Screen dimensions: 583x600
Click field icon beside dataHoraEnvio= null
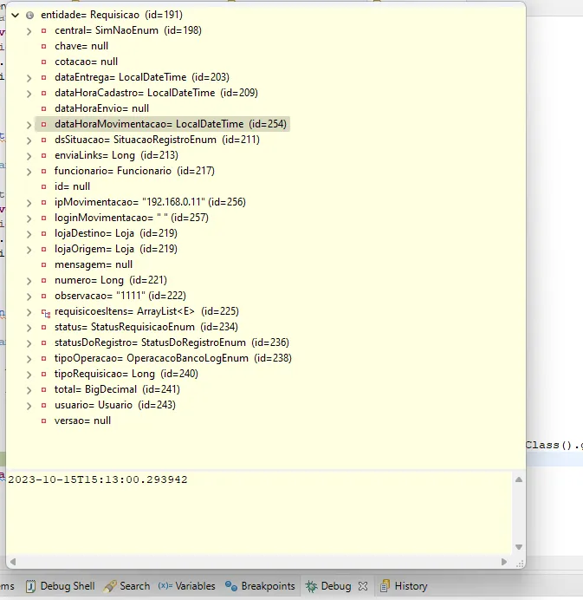[43, 108]
